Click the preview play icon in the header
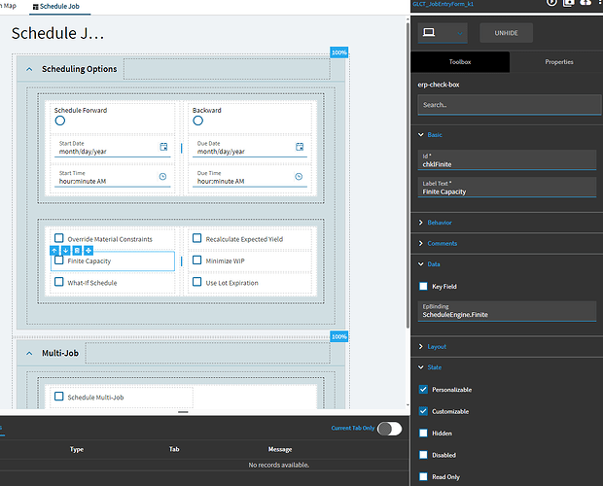The height and width of the screenshot is (486, 603). pyautogui.click(x=551, y=2)
